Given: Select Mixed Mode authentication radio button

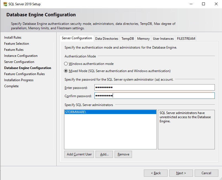Looking at the screenshot, I should pos(66,71).
